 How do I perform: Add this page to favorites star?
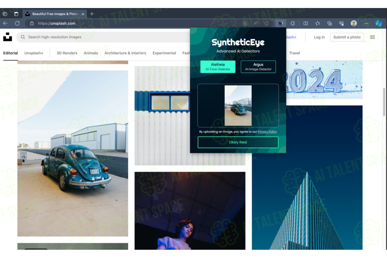(267, 23)
